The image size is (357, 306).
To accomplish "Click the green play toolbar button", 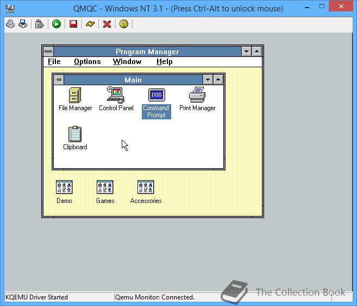I will 56,24.
